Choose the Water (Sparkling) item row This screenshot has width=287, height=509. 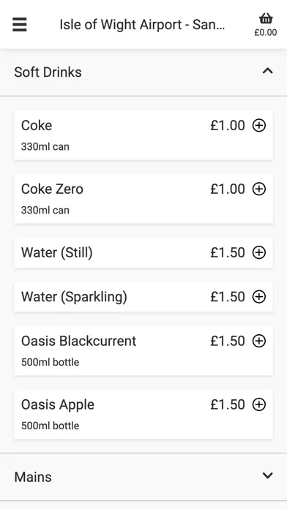click(x=143, y=297)
